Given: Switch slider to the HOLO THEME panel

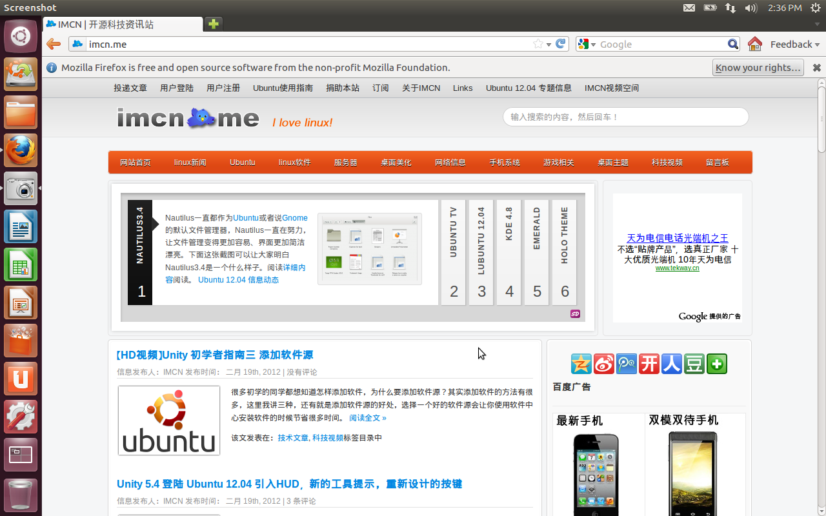Looking at the screenshot, I should pyautogui.click(x=565, y=253).
